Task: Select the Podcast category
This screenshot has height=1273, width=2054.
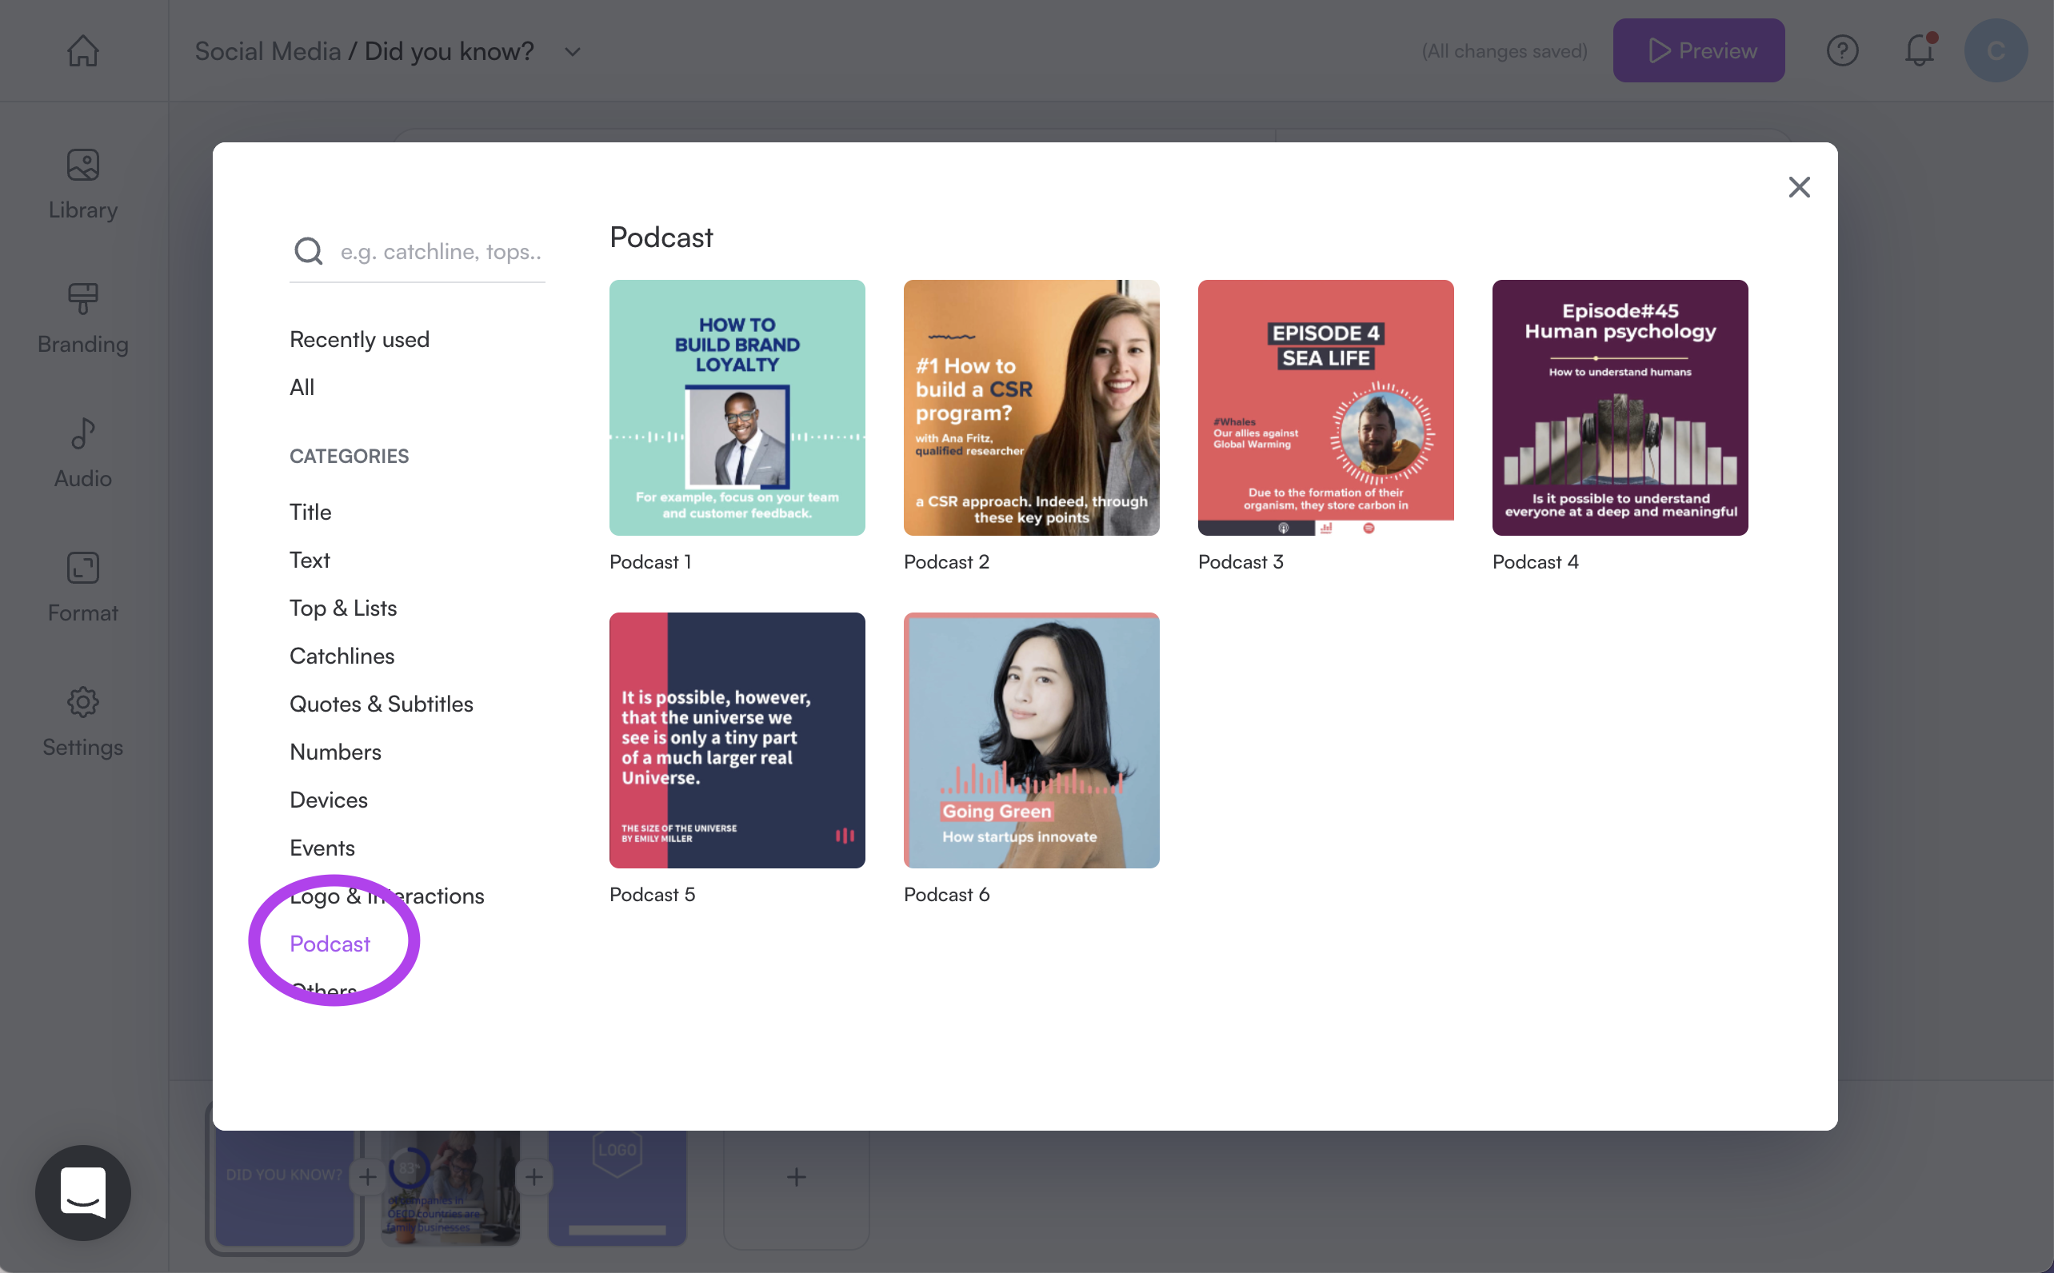Action: click(330, 944)
